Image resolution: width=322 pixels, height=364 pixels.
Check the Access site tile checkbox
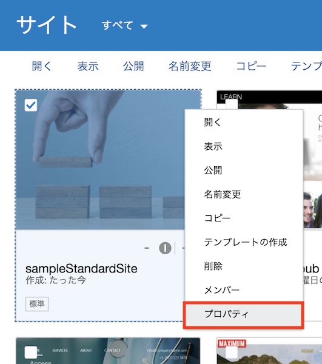tap(31, 352)
